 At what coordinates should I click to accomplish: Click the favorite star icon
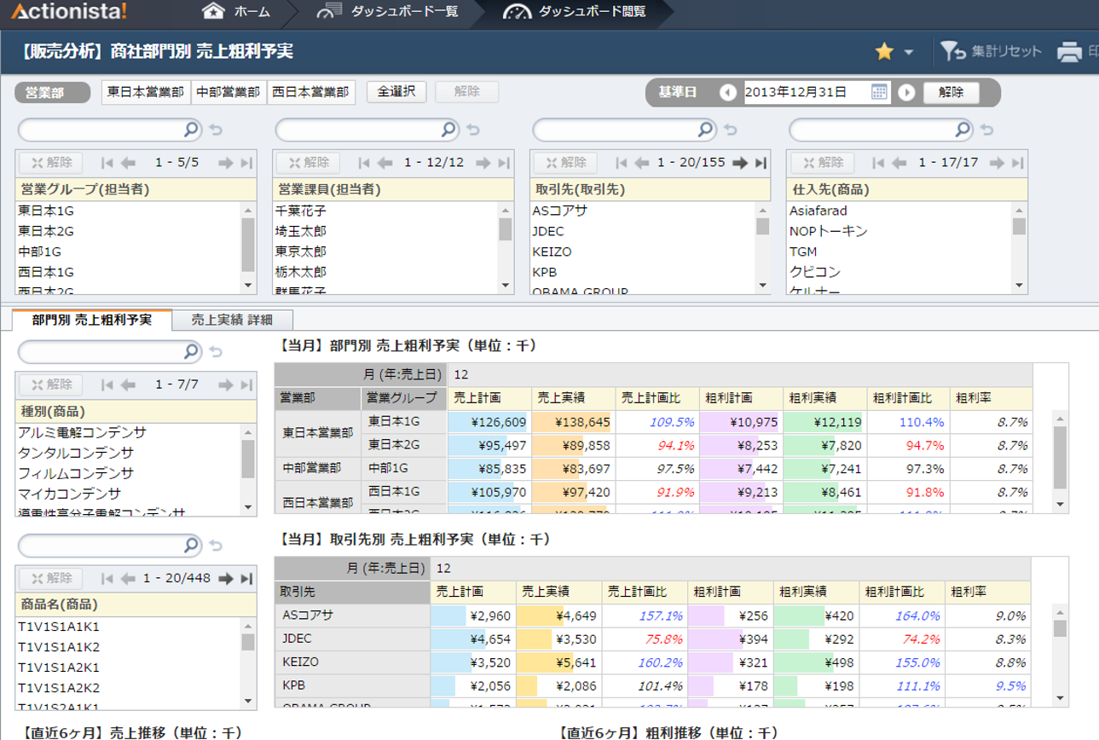[884, 52]
